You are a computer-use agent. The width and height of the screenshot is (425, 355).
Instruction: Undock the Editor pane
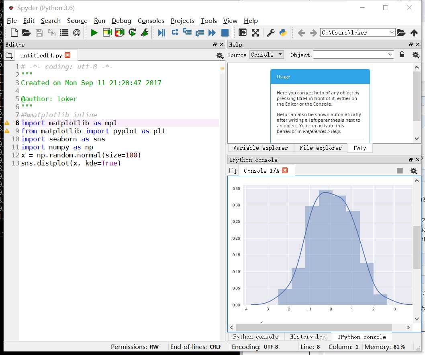pos(215,45)
